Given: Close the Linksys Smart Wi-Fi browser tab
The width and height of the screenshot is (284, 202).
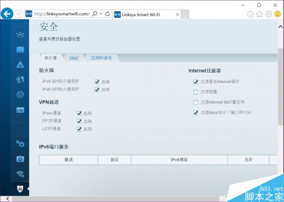Looking at the screenshot, I should (x=177, y=15).
